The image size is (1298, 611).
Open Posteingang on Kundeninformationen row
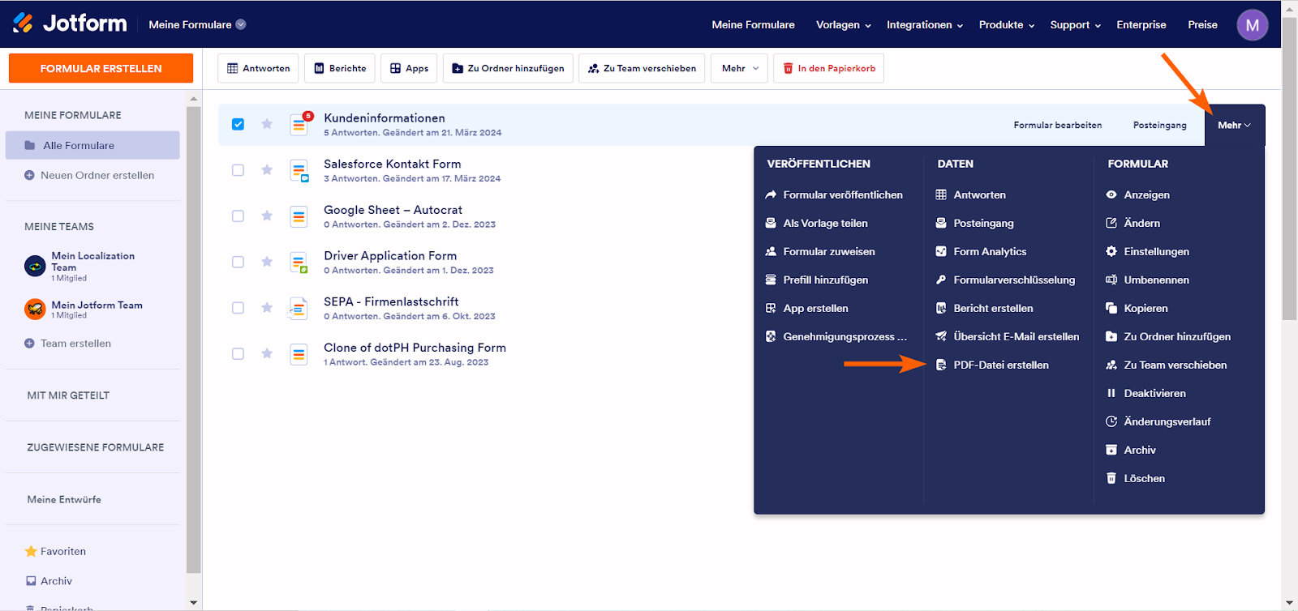tap(1159, 125)
